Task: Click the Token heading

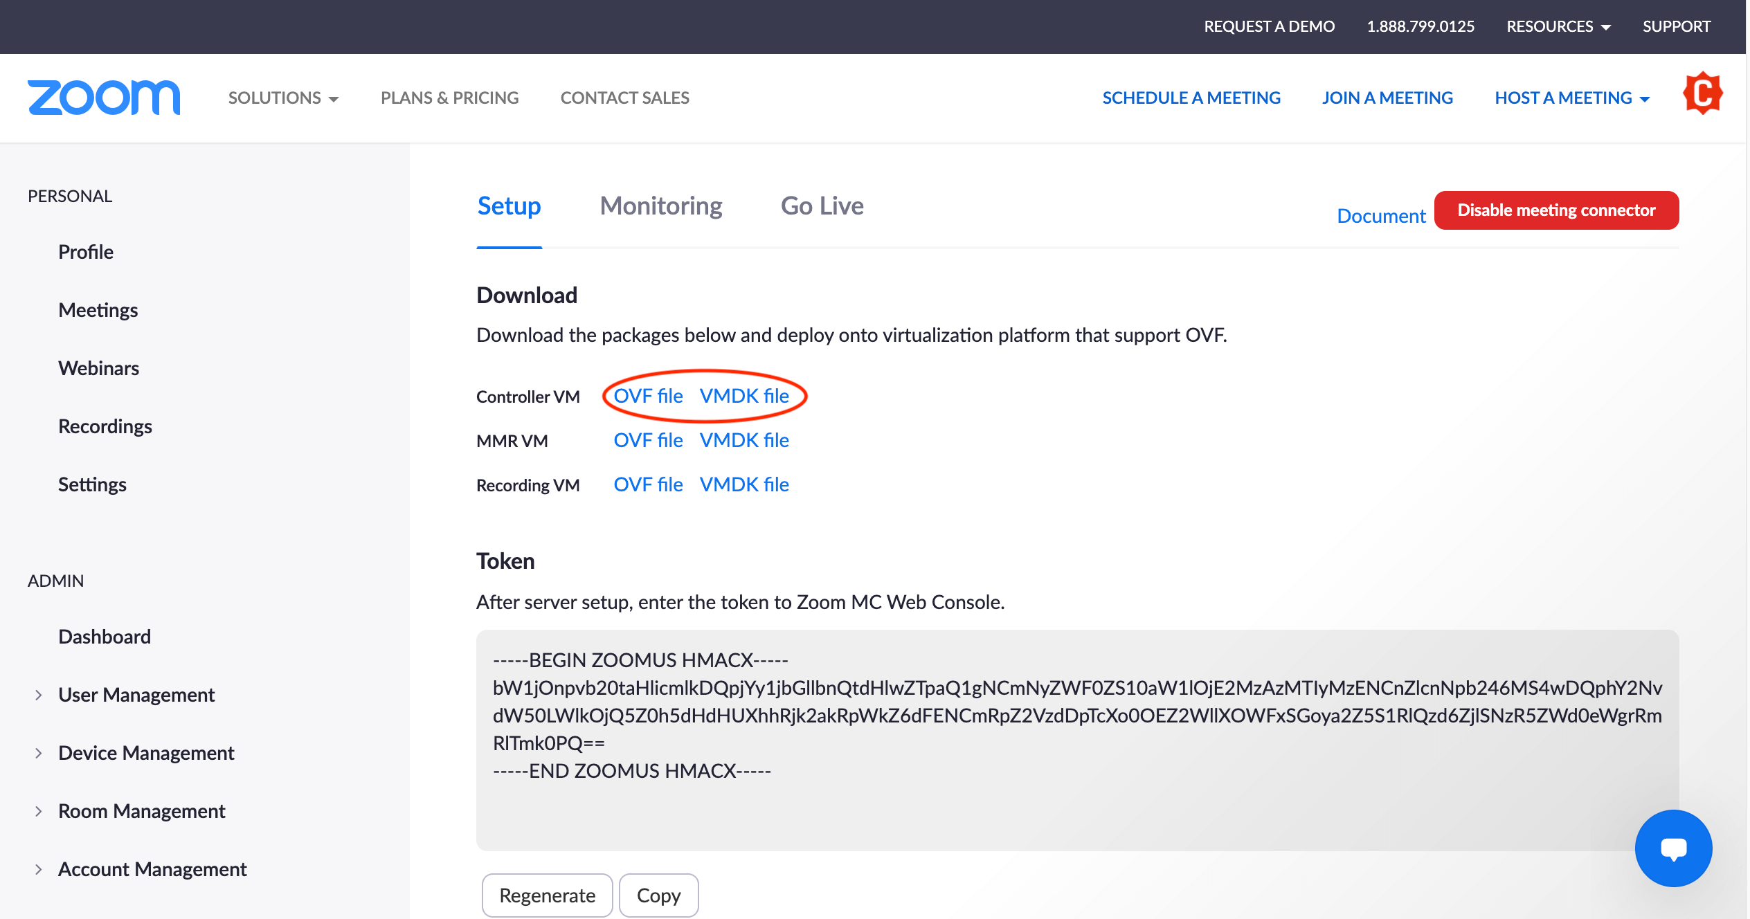Action: tap(505, 561)
